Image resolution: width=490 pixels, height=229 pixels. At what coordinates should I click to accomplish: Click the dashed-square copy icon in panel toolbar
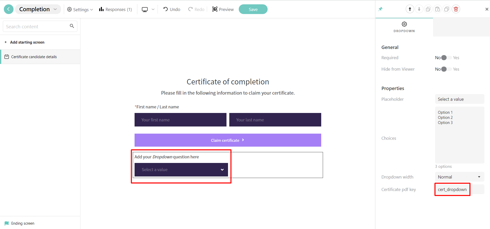pos(428,9)
